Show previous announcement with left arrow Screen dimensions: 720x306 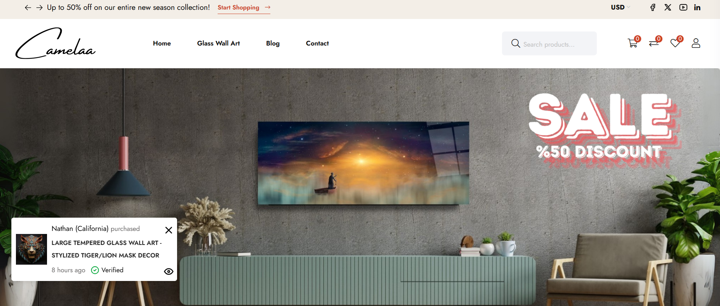pos(28,8)
